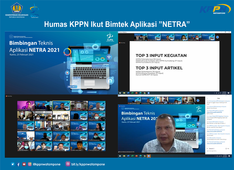Click the Twitter icon in the footer

pyautogui.click(x=13, y=164)
